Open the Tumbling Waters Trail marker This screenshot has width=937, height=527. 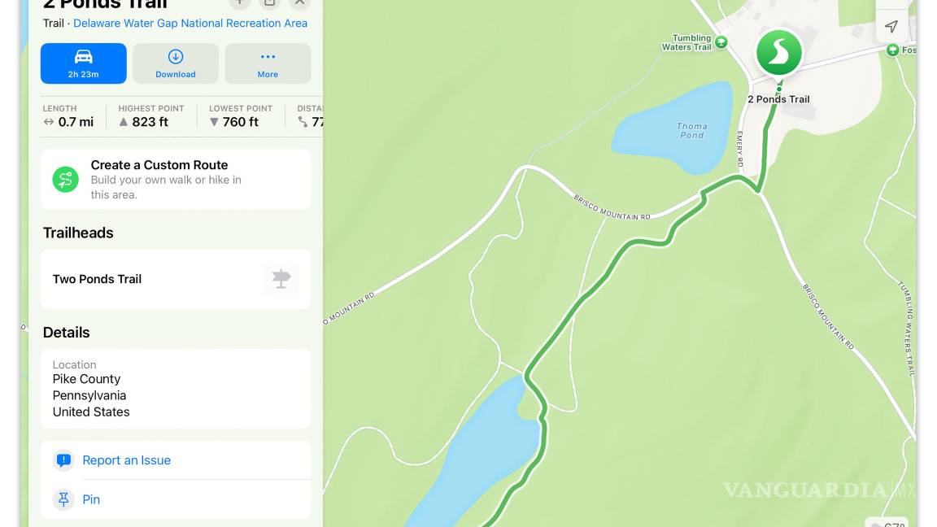tap(721, 42)
